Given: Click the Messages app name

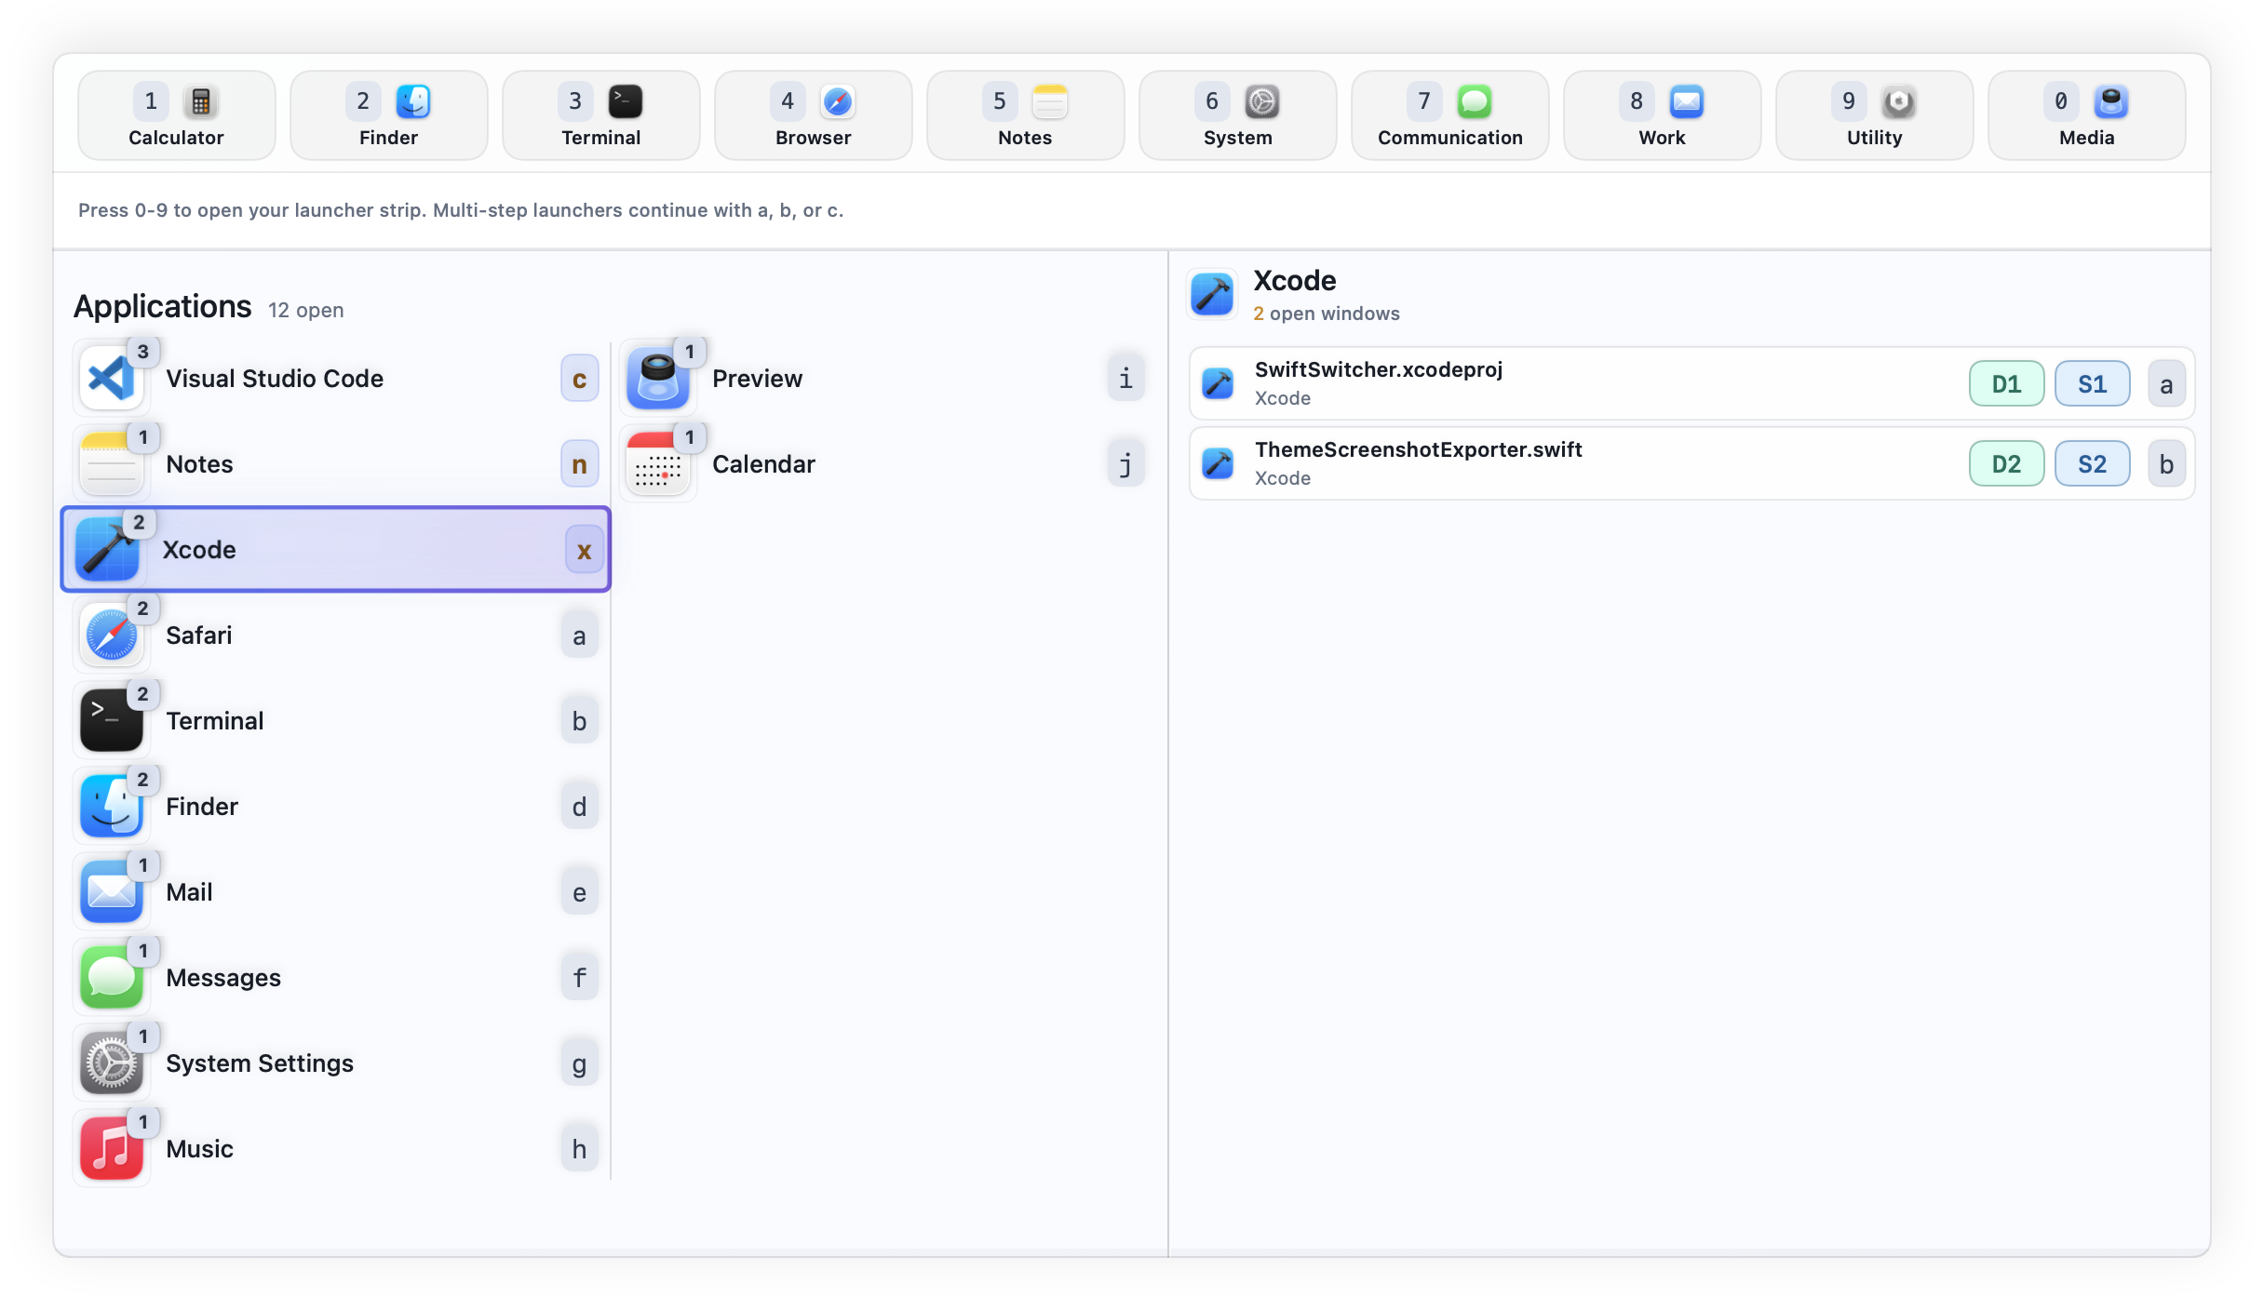Looking at the screenshot, I should click(223, 978).
